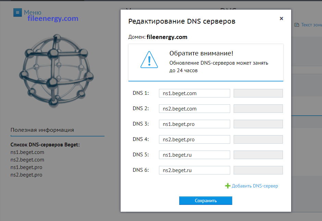Open the Текст зоны link
Image resolution: width=322 pixels, height=221 pixels.
[311, 25]
